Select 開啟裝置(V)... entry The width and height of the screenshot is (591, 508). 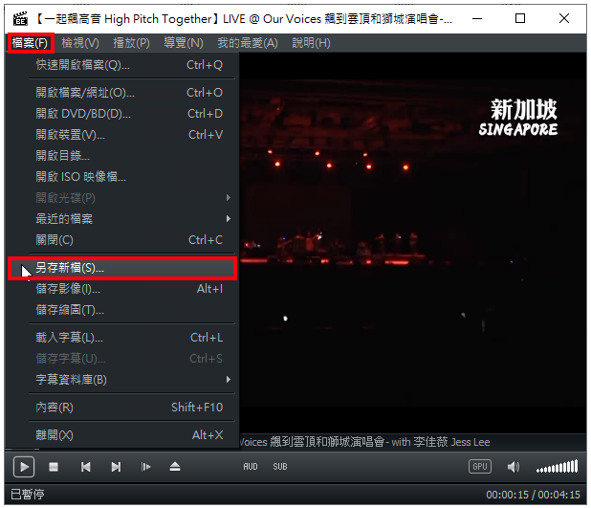pos(123,135)
